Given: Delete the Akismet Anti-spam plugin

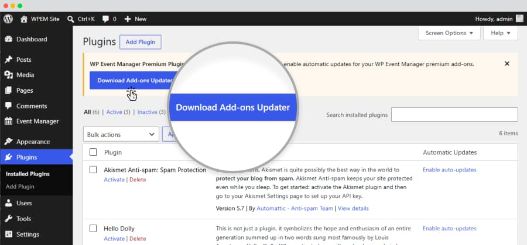Looking at the screenshot, I should 138,180.
